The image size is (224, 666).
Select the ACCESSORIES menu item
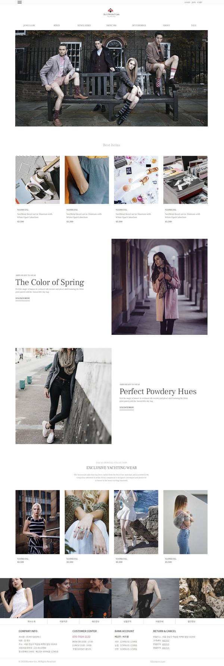[x=139, y=25]
